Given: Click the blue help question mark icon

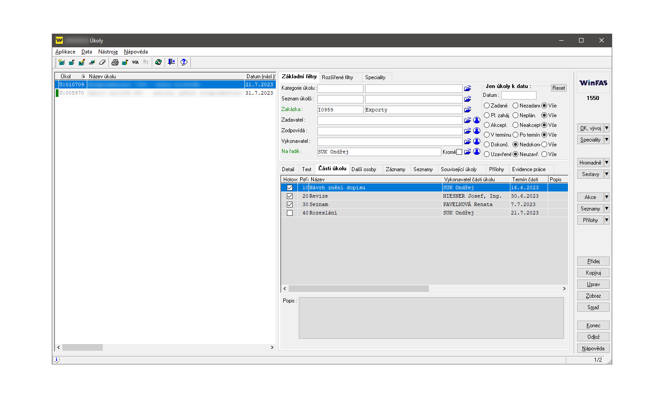Looking at the screenshot, I should (x=184, y=62).
